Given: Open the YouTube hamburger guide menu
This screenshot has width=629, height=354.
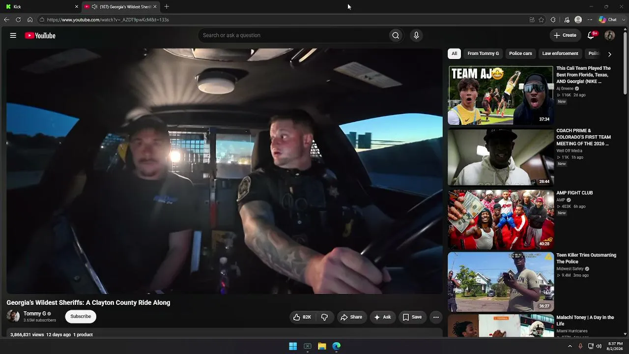Looking at the screenshot, I should coord(13,35).
